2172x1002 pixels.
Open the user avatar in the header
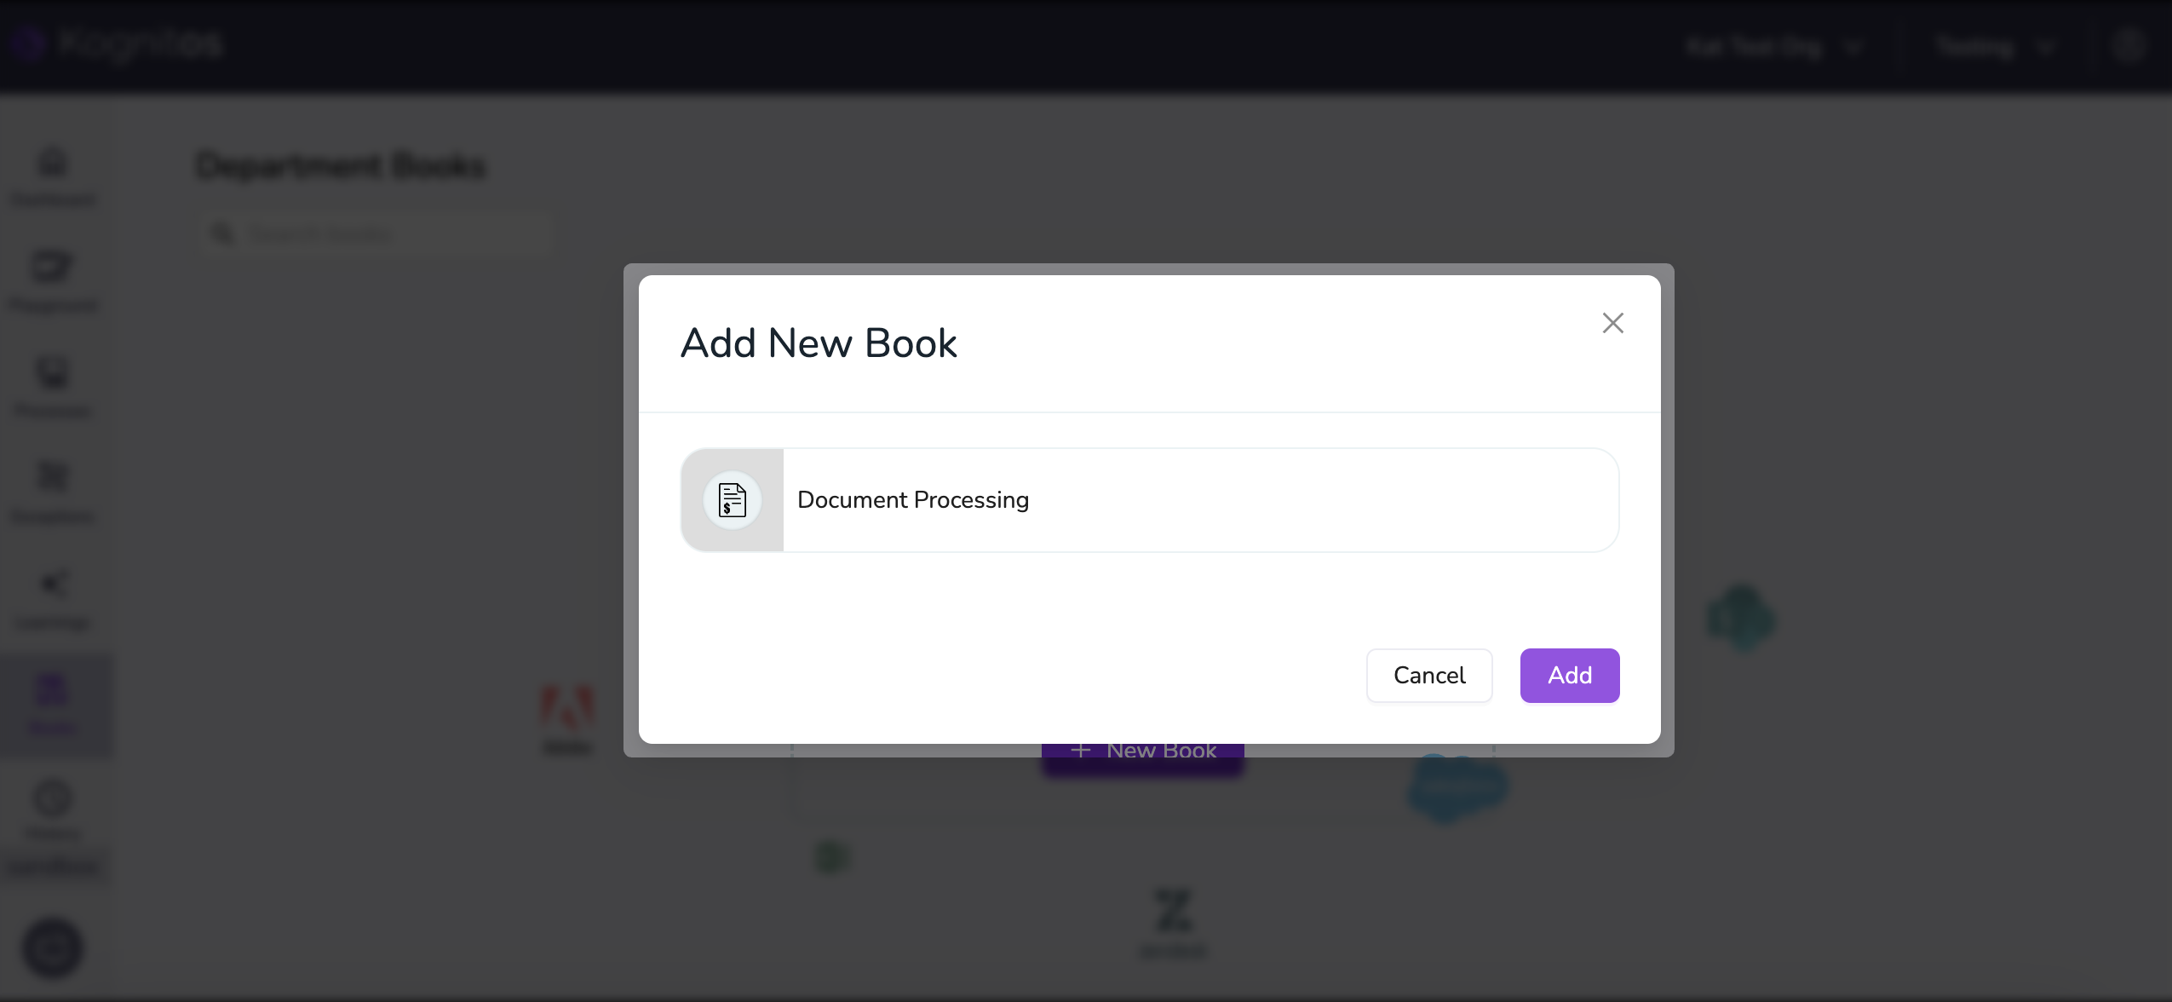tap(2128, 46)
